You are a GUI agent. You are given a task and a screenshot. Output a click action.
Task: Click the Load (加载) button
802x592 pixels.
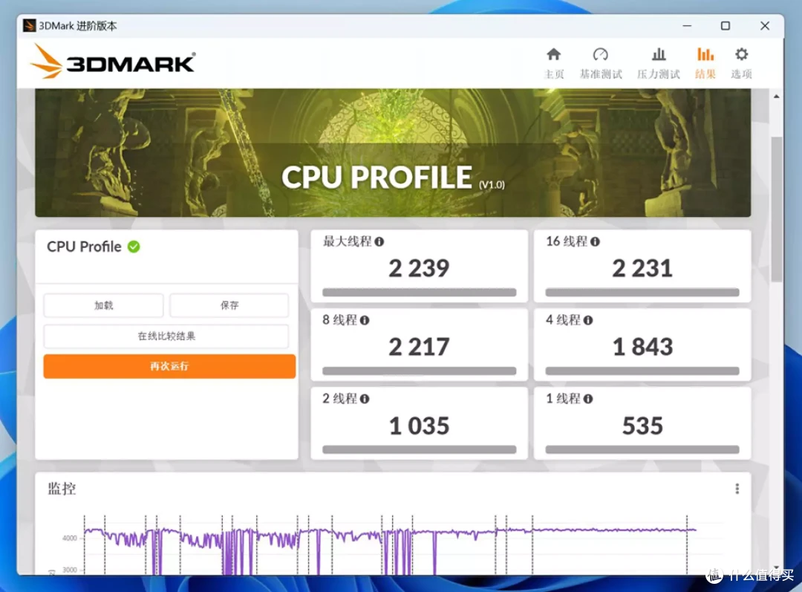click(x=103, y=305)
